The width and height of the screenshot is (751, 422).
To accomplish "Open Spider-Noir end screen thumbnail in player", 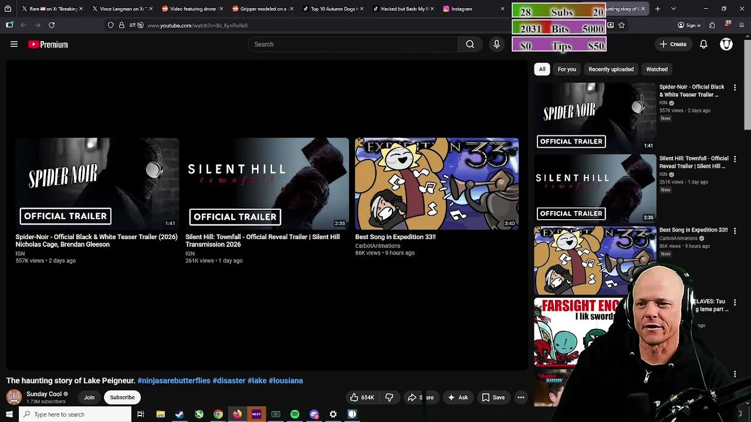I will 97,183.
